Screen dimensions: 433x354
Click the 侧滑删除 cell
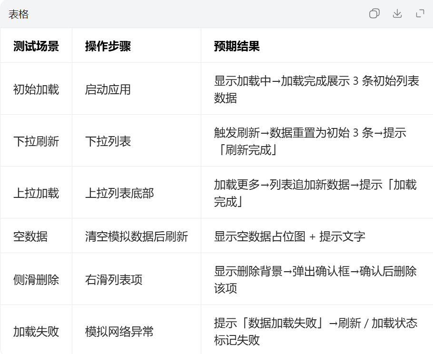36,279
